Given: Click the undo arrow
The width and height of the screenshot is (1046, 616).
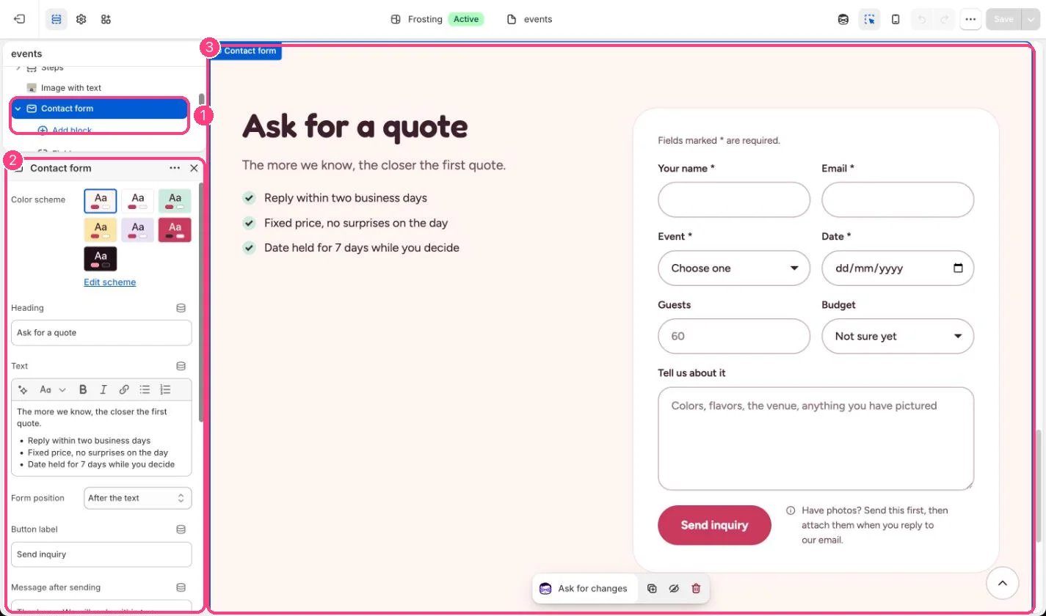Looking at the screenshot, I should [x=922, y=19].
